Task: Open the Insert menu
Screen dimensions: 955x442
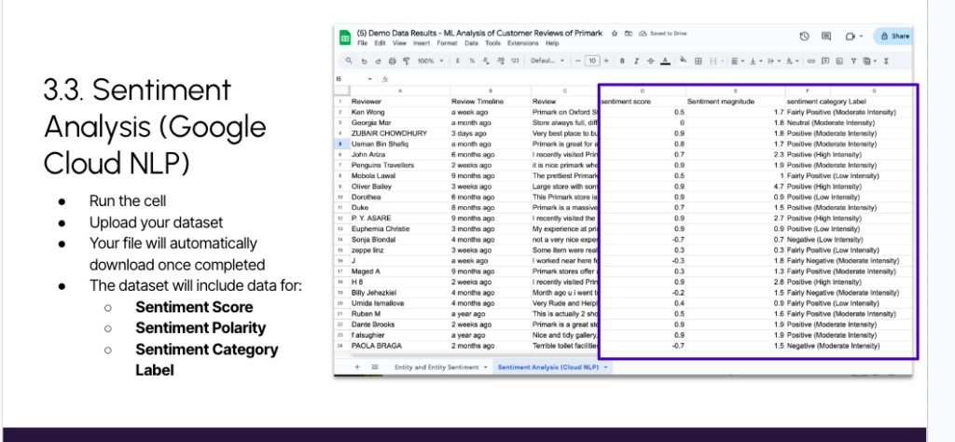Action: pos(422,43)
